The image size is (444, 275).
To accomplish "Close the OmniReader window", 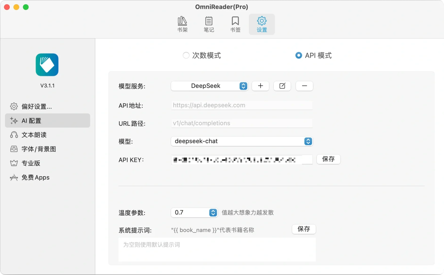I will (7, 7).
